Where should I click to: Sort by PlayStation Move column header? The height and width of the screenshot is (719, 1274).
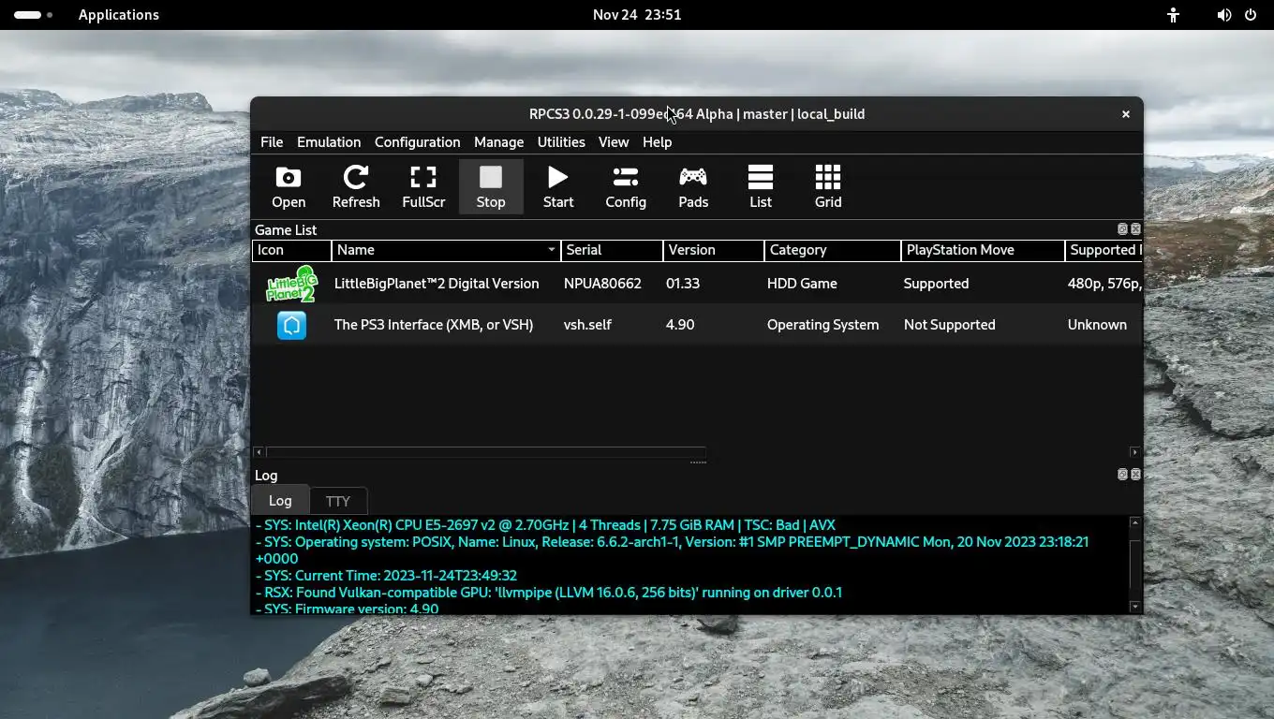[x=983, y=250]
